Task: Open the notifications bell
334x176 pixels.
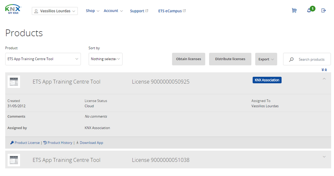Action: [309, 10]
